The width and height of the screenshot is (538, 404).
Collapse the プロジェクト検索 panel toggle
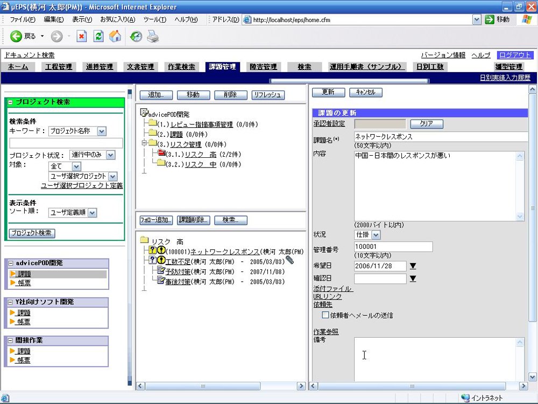(11, 102)
